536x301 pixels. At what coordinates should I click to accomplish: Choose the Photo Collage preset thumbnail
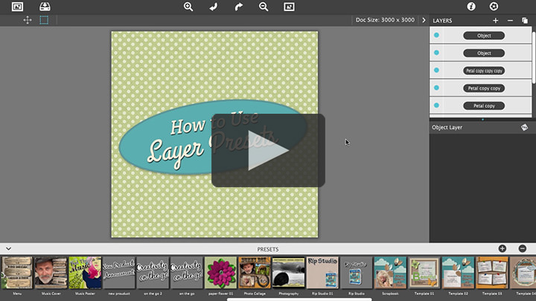tap(253, 273)
